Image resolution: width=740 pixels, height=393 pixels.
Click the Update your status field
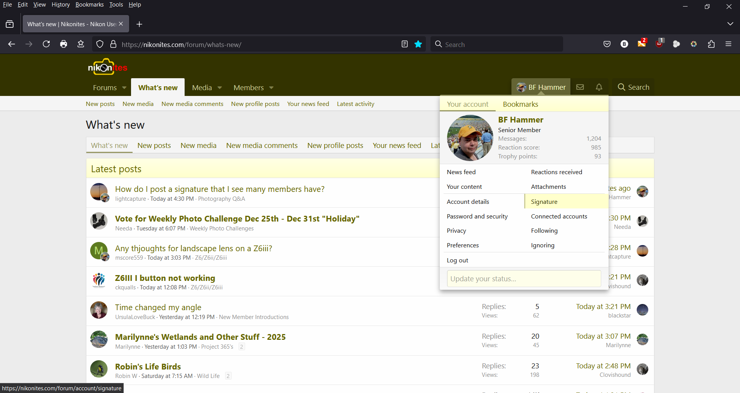click(x=524, y=279)
